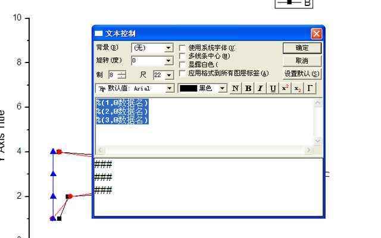
Task: Click the 确定 button
Action: pos(302,48)
